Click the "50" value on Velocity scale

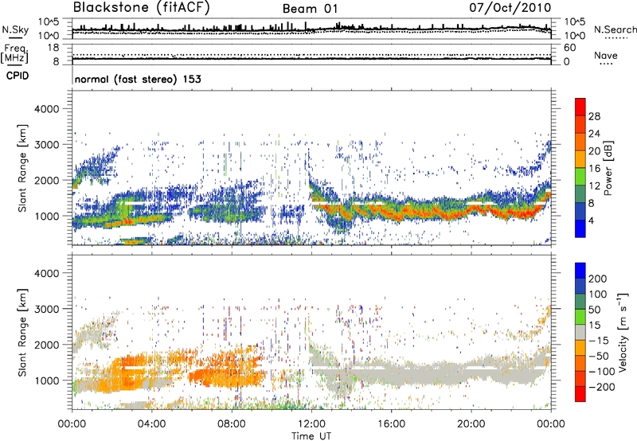(x=594, y=310)
